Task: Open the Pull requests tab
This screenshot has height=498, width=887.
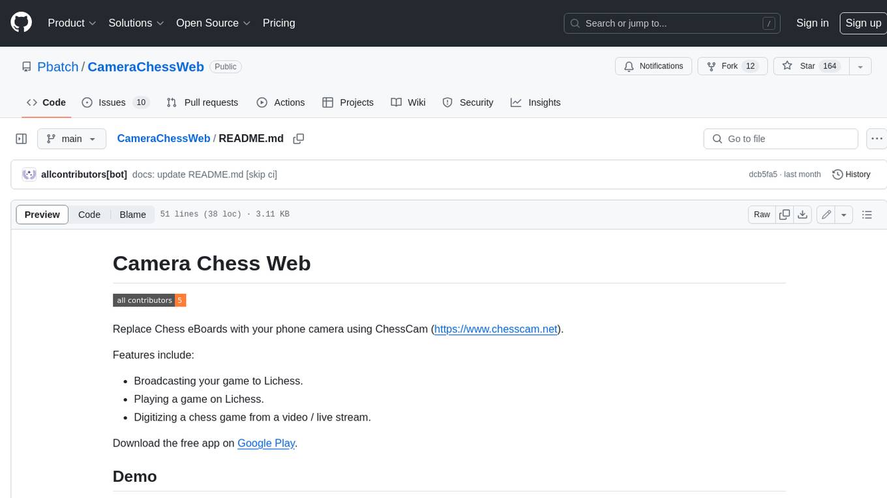Action: click(202, 102)
